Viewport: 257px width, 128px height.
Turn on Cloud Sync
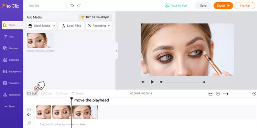click(95, 17)
